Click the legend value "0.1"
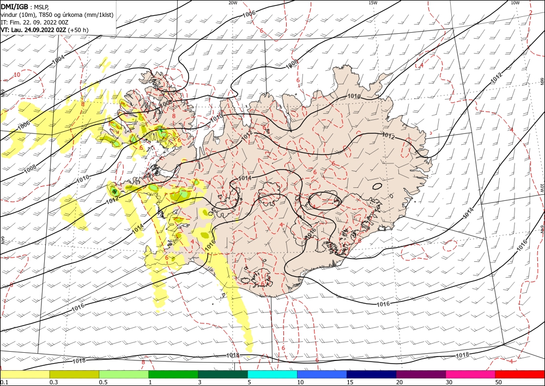Image resolution: width=545 pixels, height=386 pixels. (x=3, y=382)
